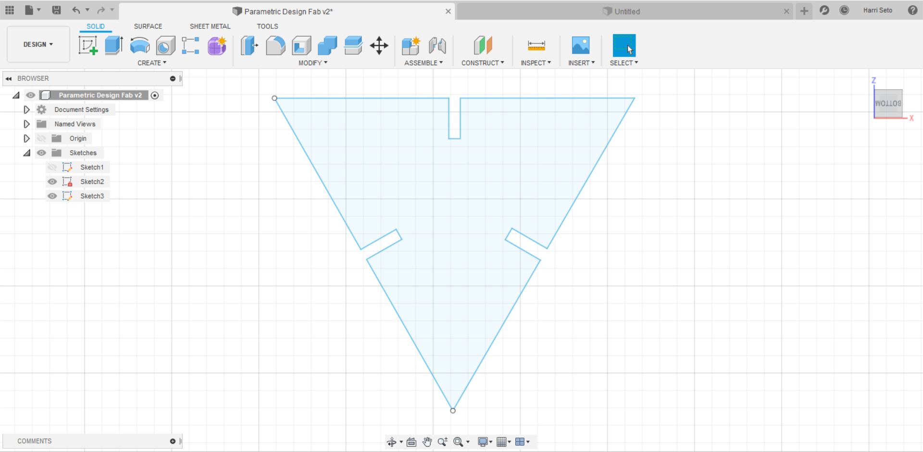Image resolution: width=923 pixels, height=452 pixels.
Task: Open the CONSTRUCT dropdown menu
Action: [483, 63]
